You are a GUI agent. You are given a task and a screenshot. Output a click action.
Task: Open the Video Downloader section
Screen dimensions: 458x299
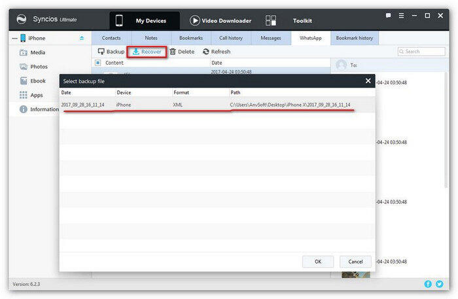(220, 20)
